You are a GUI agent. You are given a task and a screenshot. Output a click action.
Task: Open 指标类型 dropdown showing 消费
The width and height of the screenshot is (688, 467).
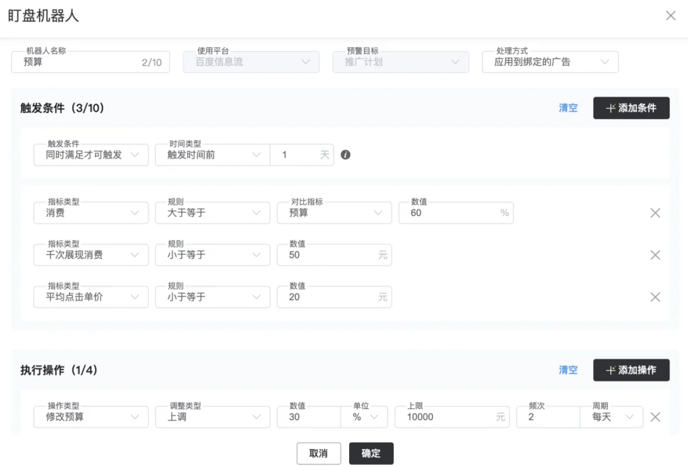coord(91,213)
